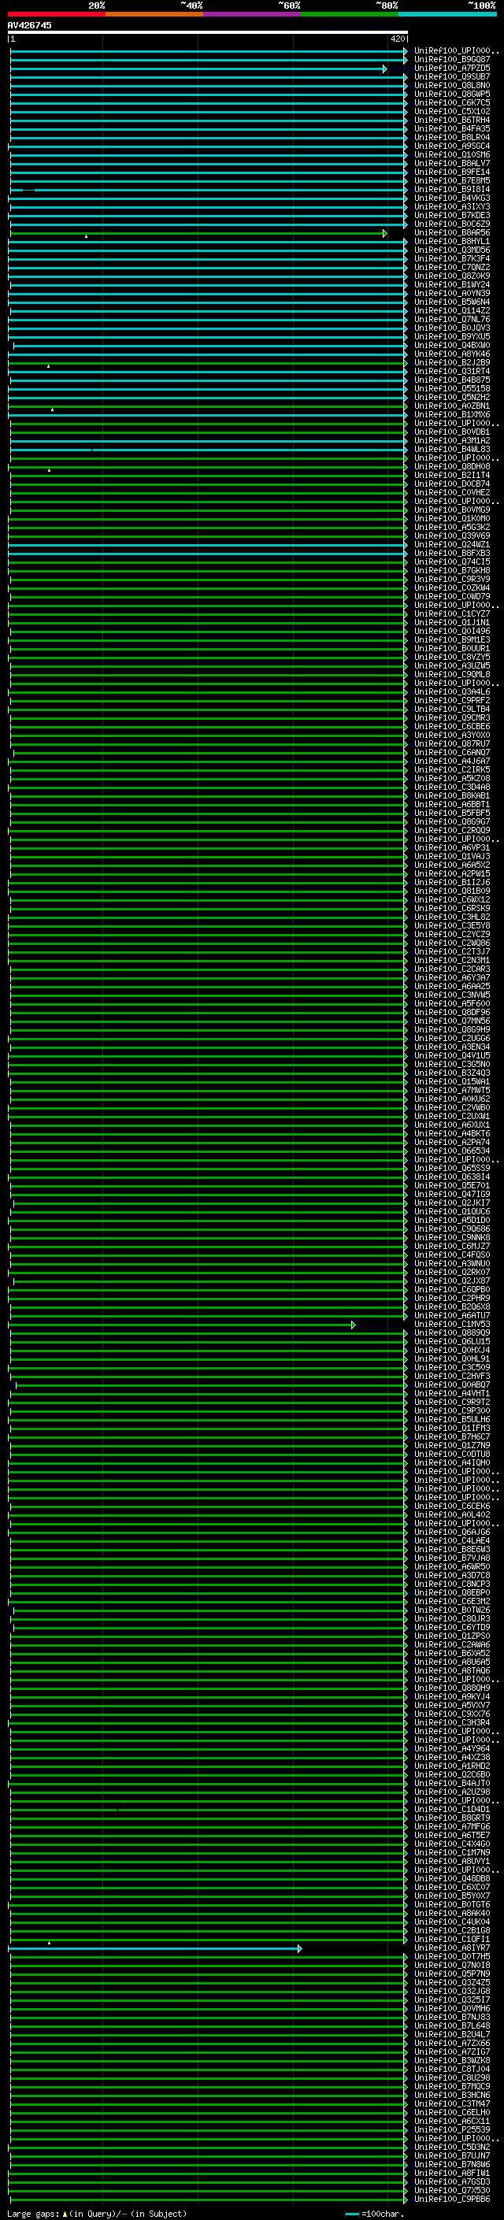The width and height of the screenshot is (504, 2220).
Task: Select hit label UniRef100_Q4BXW0
Action: [x=452, y=346]
